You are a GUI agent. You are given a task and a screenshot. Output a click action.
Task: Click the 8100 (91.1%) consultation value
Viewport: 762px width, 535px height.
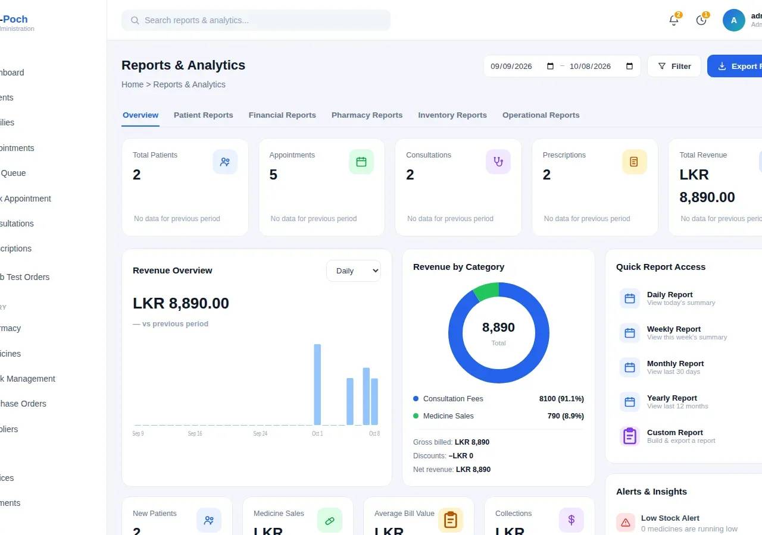[x=561, y=399]
